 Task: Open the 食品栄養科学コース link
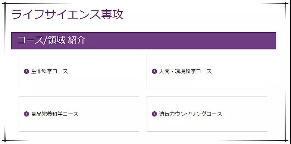point(55,114)
